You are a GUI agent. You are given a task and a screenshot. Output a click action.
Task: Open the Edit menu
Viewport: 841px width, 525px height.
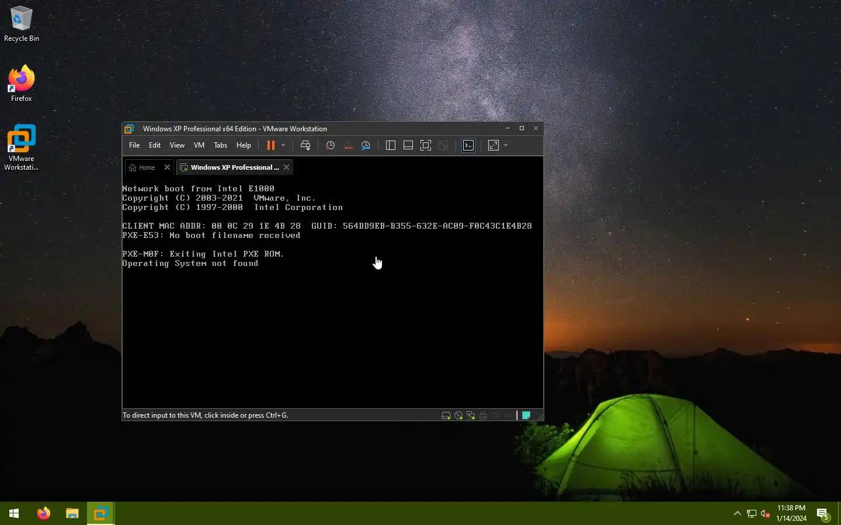[155, 145]
